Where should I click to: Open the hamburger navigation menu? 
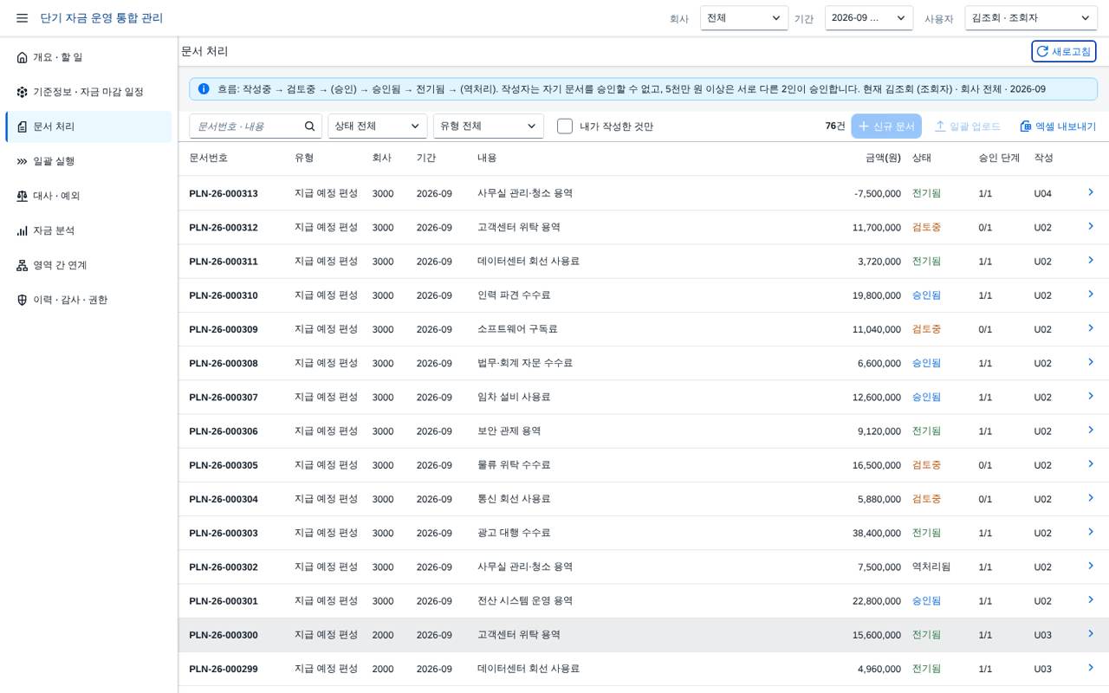22,18
